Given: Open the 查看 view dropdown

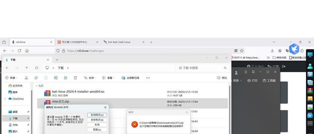Looking at the screenshot, I should click(x=108, y=78).
